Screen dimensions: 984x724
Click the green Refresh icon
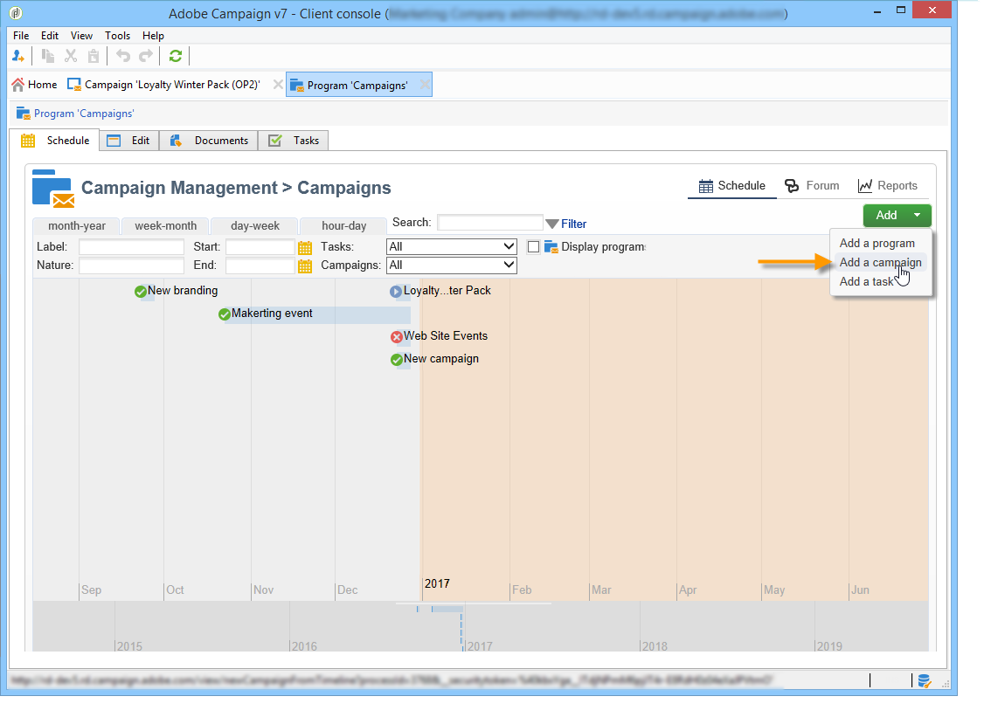[176, 57]
